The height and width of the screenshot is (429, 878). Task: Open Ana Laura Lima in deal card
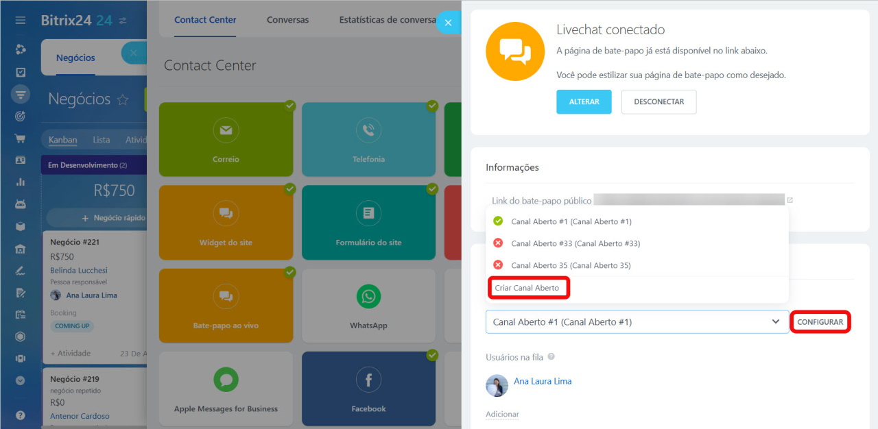(91, 295)
